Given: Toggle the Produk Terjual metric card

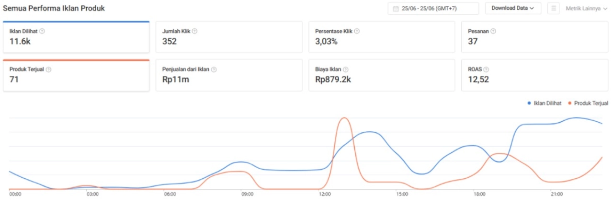Looking at the screenshot, I should 76,75.
